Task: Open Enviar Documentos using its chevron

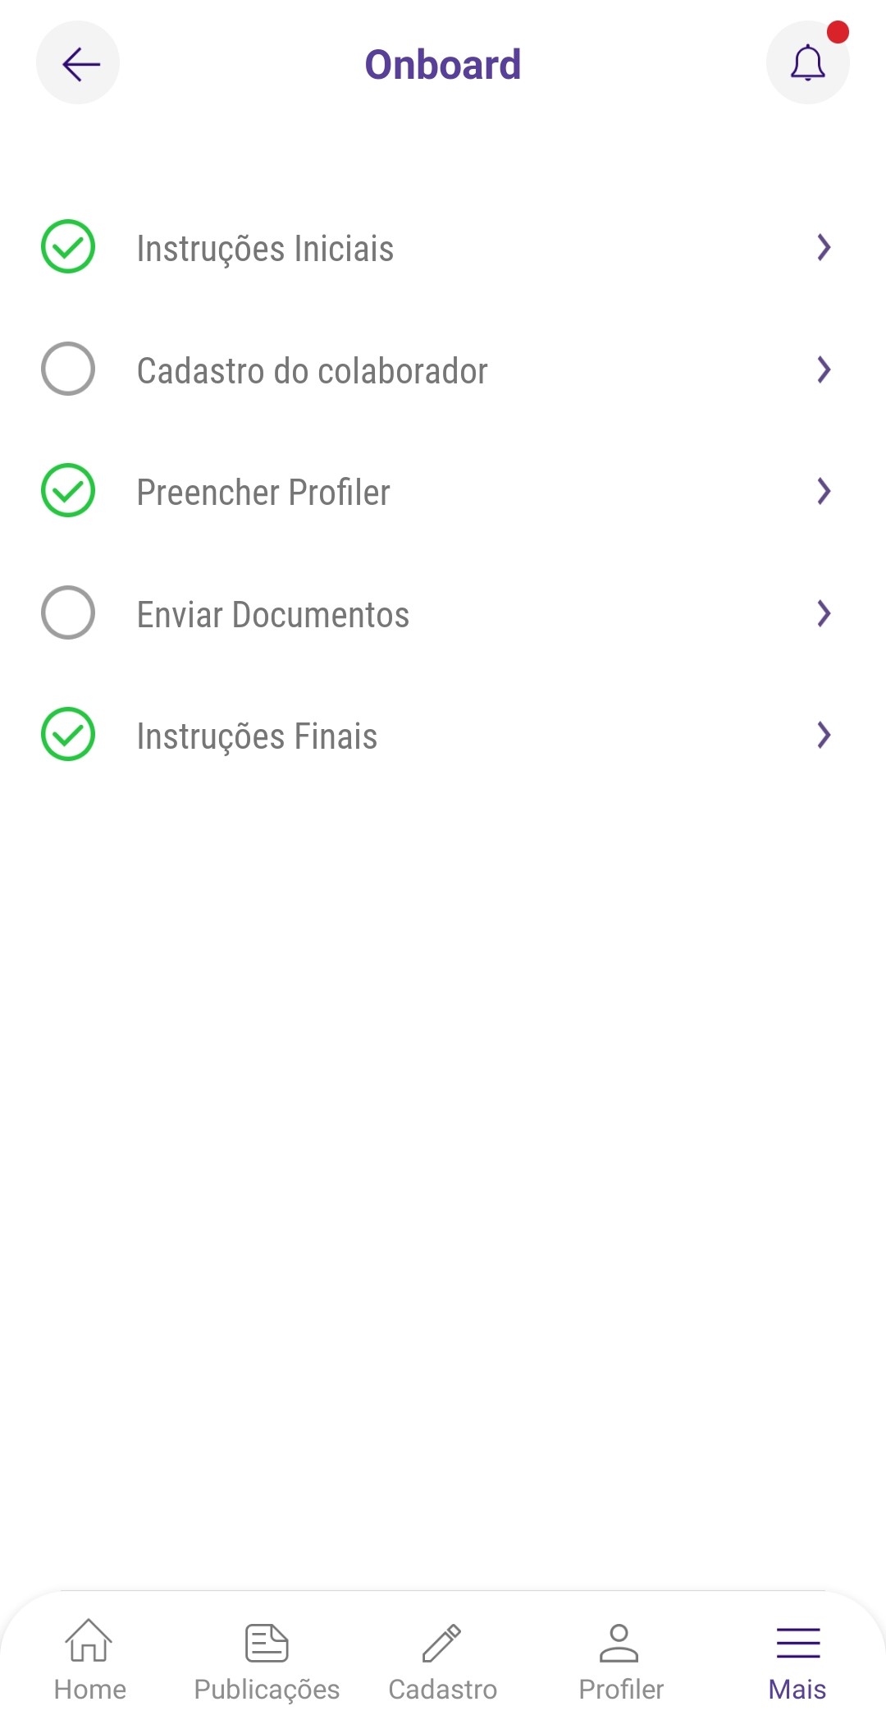Action: (x=824, y=613)
